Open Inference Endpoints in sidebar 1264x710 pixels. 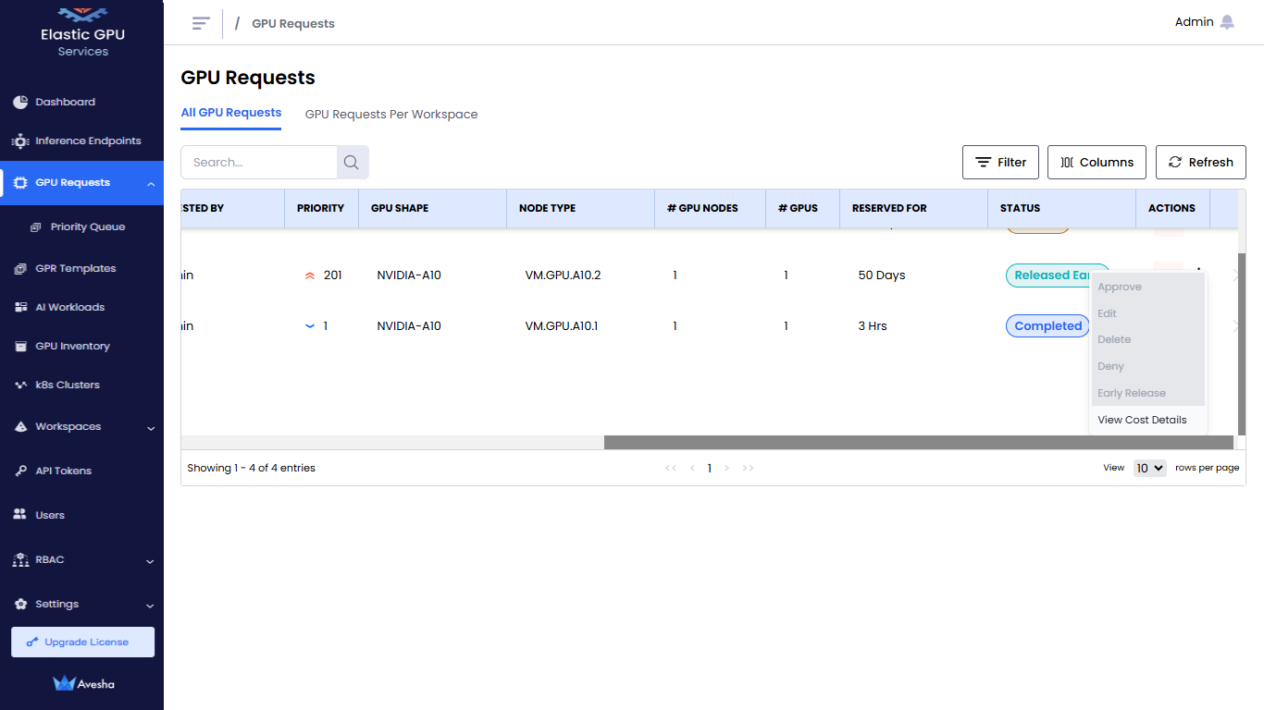click(x=88, y=141)
